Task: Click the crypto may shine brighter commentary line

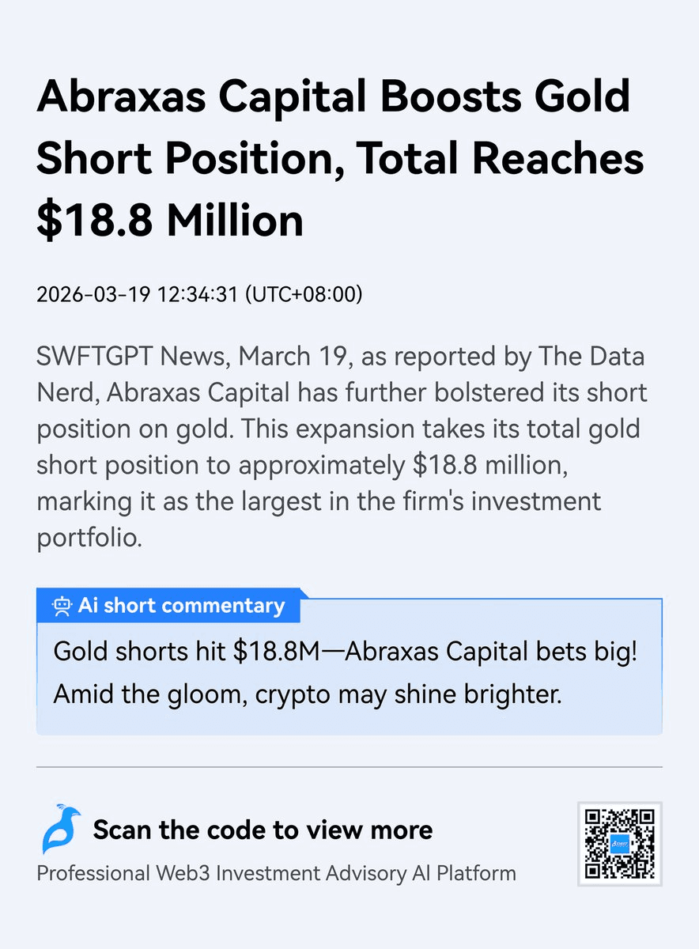Action: (x=308, y=695)
